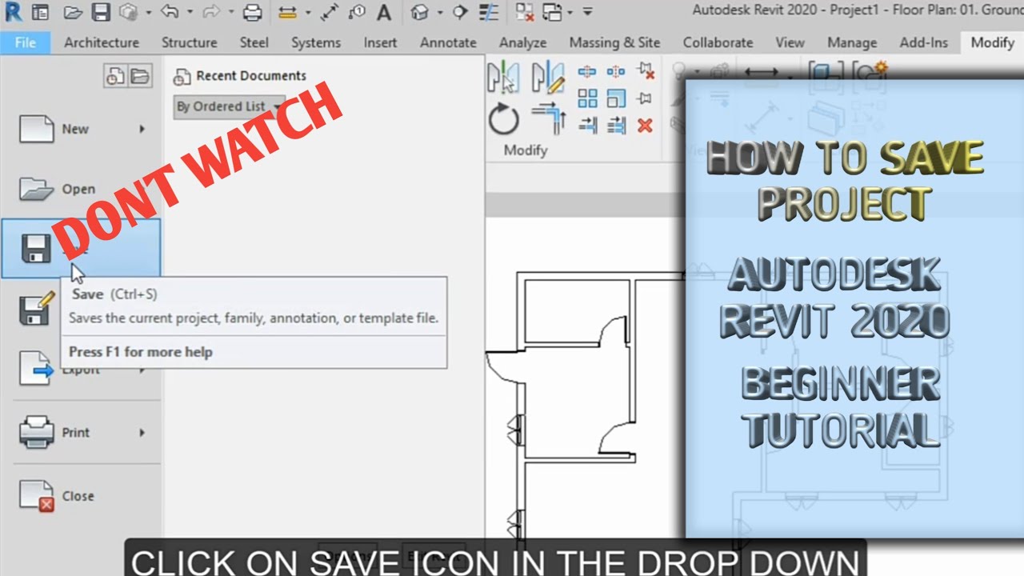This screenshot has width=1024, height=576.
Task: Click the Save icon in File menu
Action: (36, 249)
